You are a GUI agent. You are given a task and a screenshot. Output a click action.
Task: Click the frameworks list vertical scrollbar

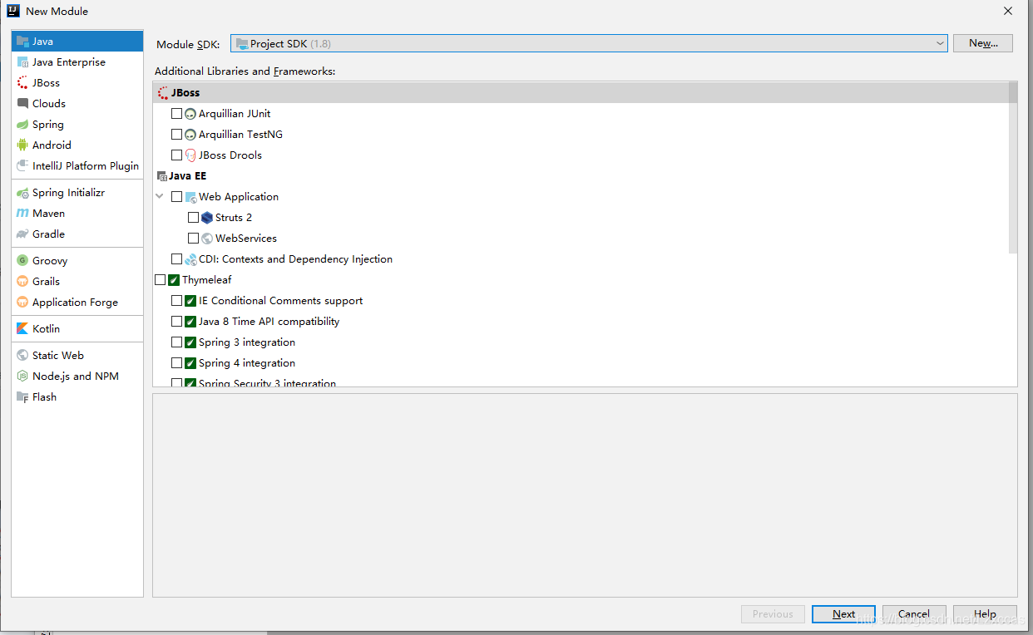point(1012,167)
